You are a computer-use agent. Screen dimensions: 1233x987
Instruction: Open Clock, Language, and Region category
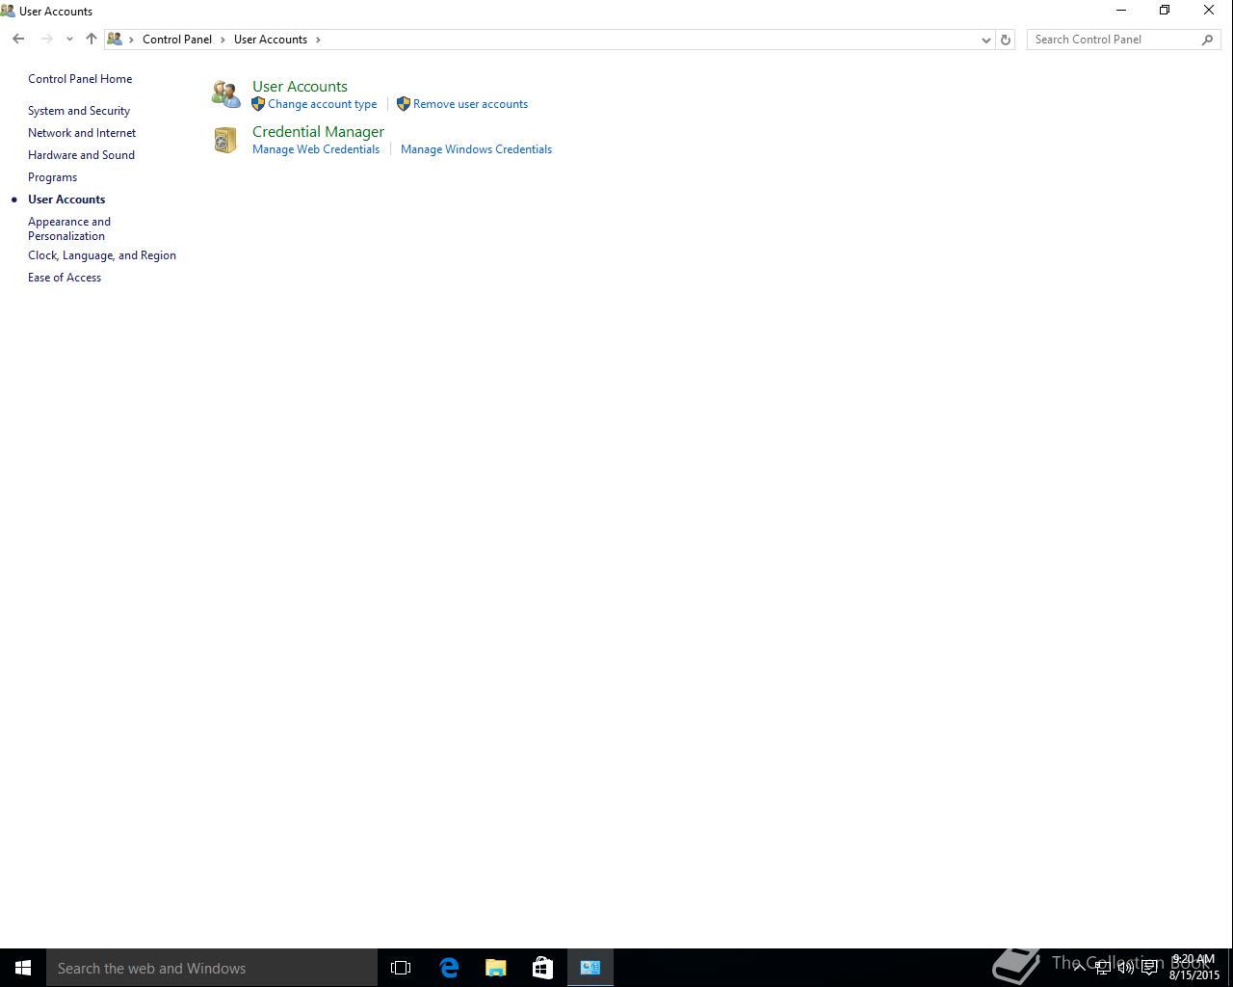coord(102,255)
